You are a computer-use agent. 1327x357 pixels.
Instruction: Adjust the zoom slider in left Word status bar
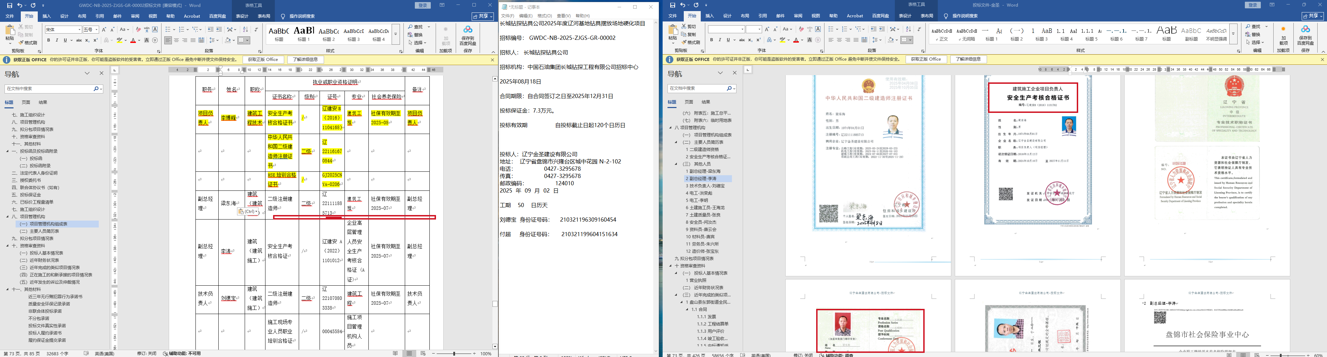click(454, 354)
